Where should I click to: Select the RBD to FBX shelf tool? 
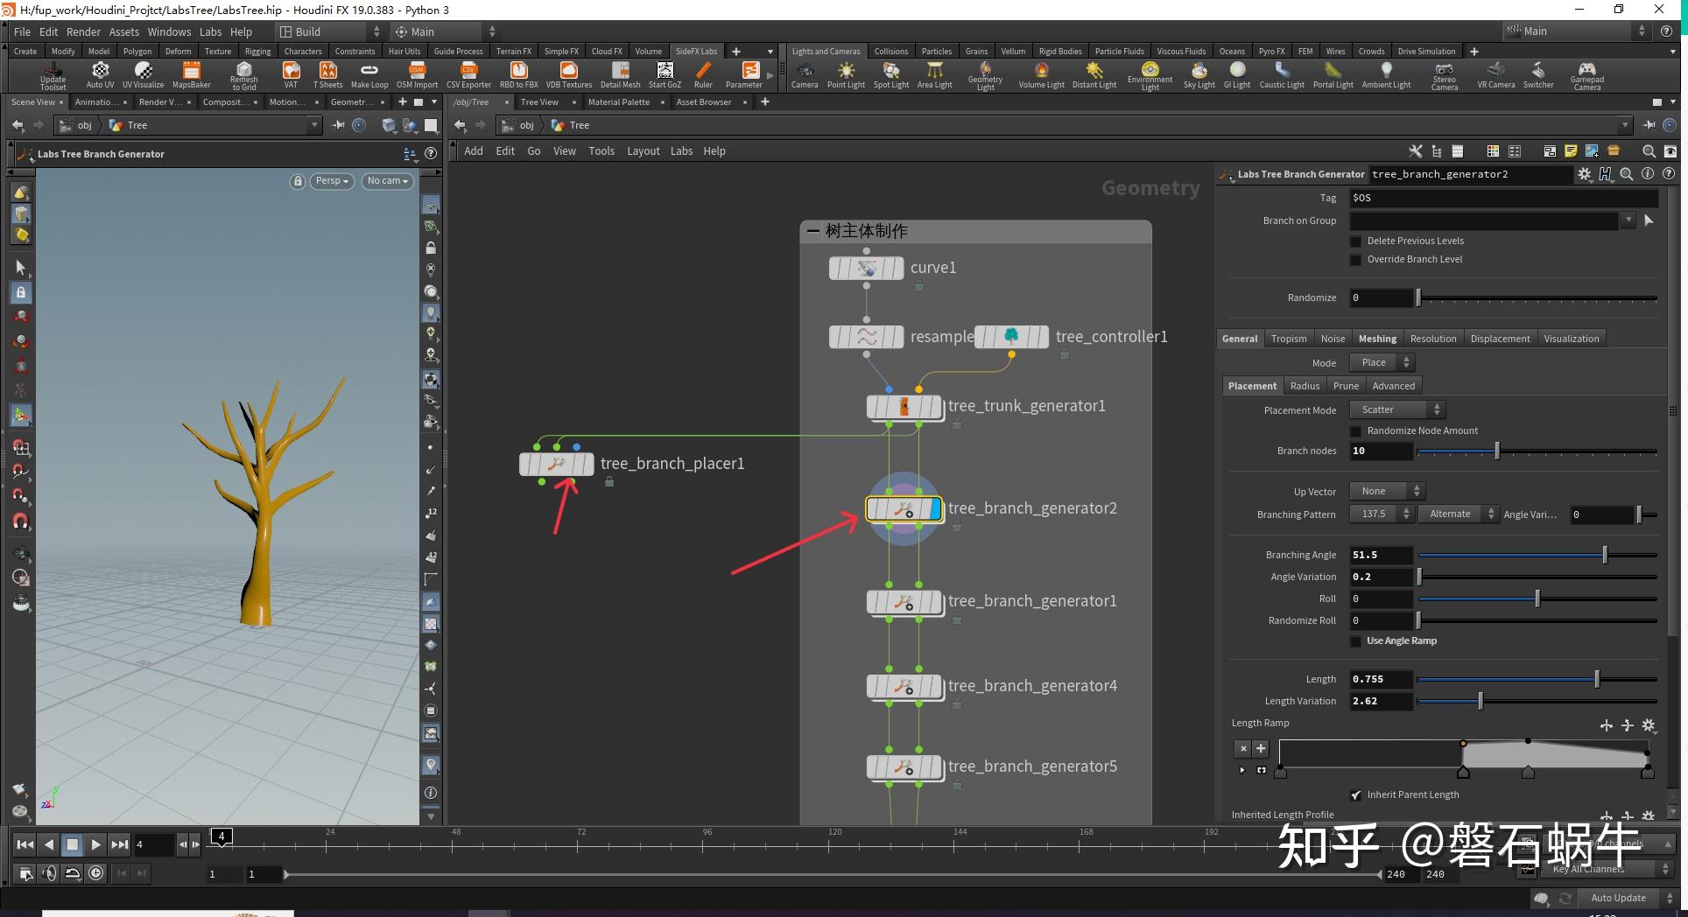(518, 75)
